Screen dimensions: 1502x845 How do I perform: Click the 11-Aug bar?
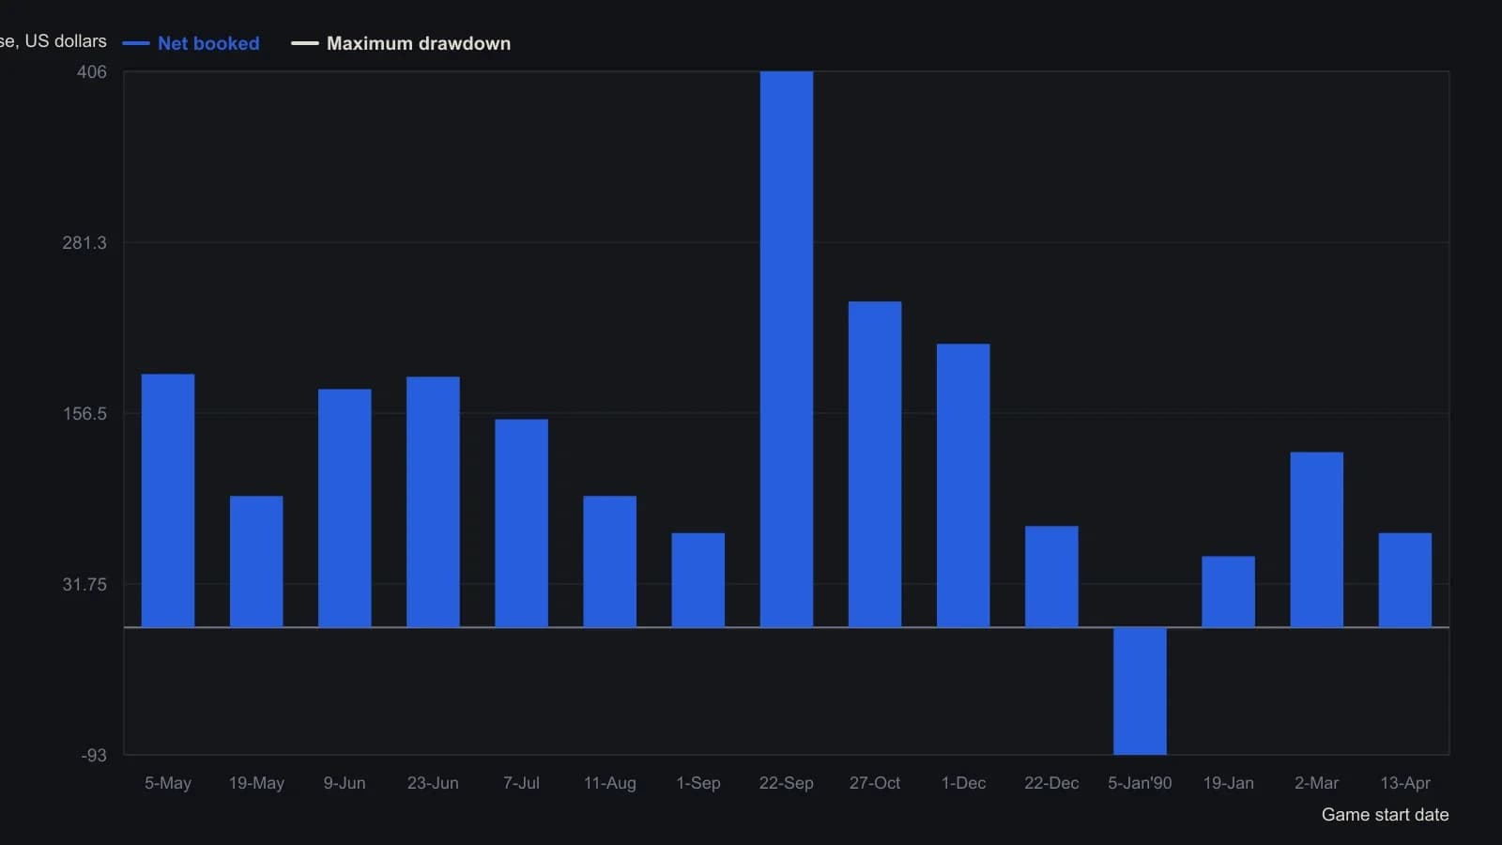point(609,561)
